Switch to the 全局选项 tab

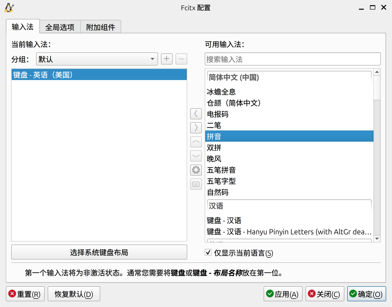point(60,27)
